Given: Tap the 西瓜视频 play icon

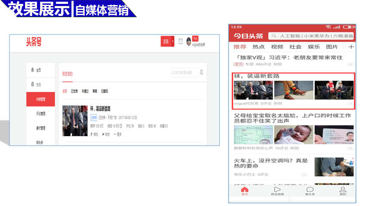Looking at the screenshot, I should (277, 190).
